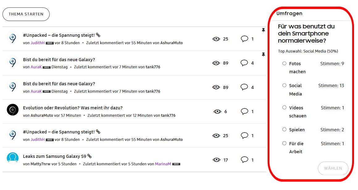Click the views eye icon for Evolution thread
The height and width of the screenshot is (190, 358).
tap(217, 111)
